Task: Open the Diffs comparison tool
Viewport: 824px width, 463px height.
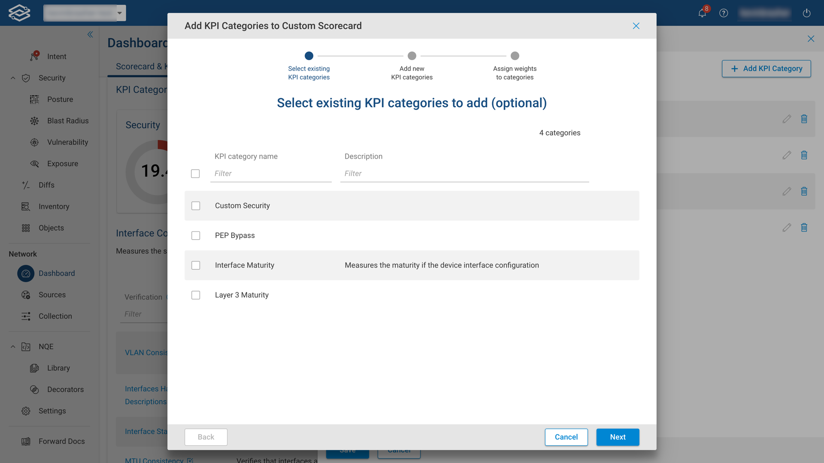Action: 46,185
